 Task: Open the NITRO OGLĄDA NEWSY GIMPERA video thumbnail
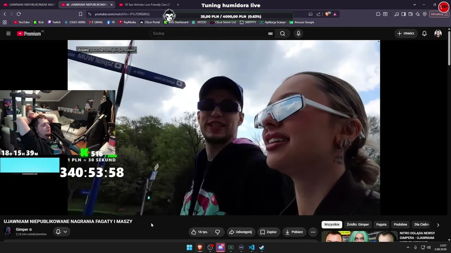(359, 236)
